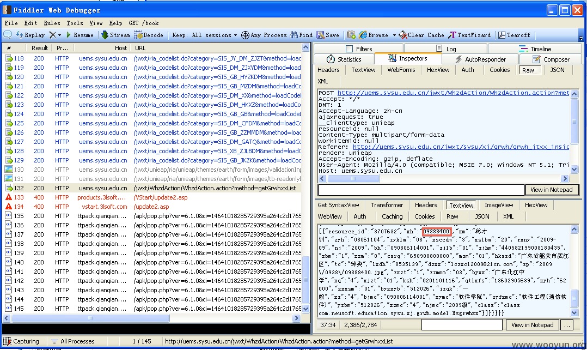
Task: Select session 130 image row
Action: tap(152, 170)
